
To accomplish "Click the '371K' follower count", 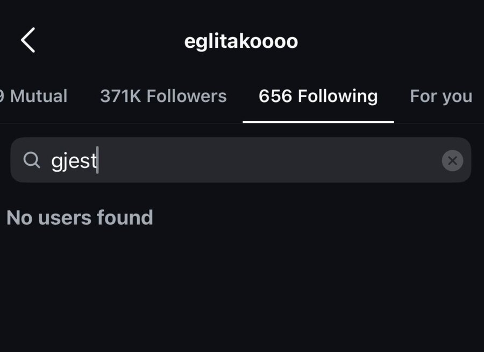I will tap(120, 97).
